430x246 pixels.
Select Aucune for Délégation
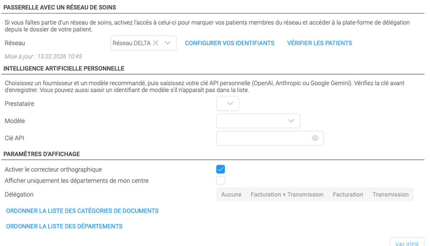231,194
